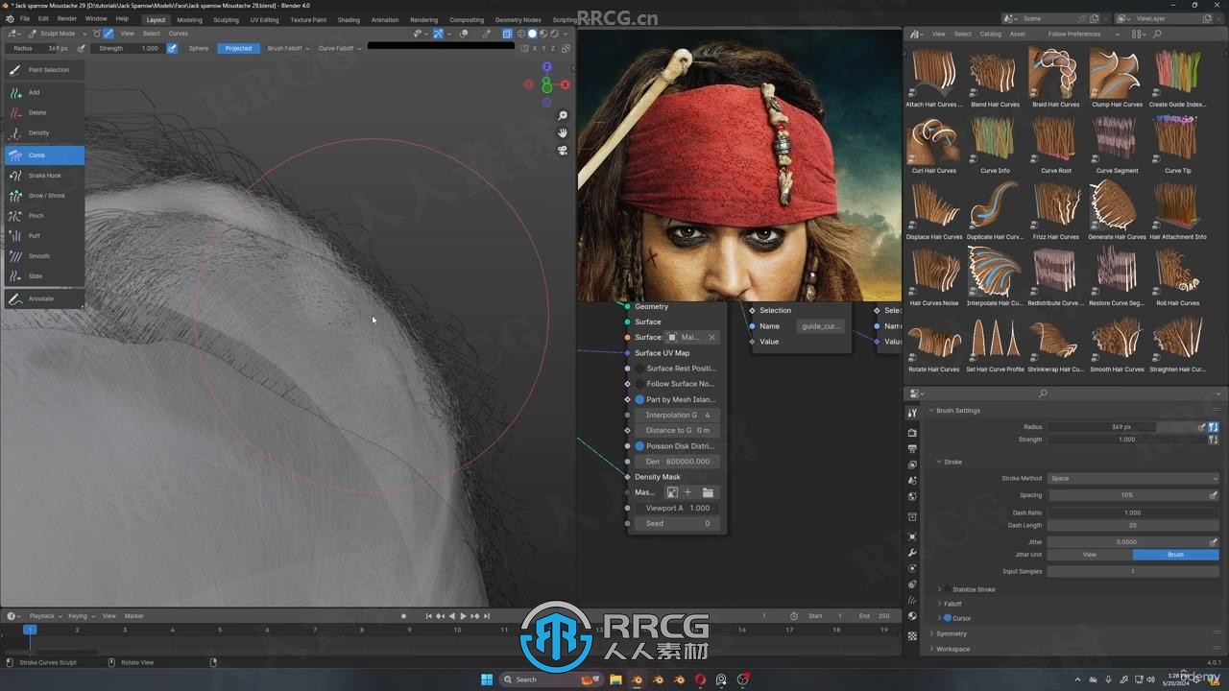1229x691 pixels.
Task: Toggle Spacing pressure sensitivity icon
Action: click(x=1214, y=495)
